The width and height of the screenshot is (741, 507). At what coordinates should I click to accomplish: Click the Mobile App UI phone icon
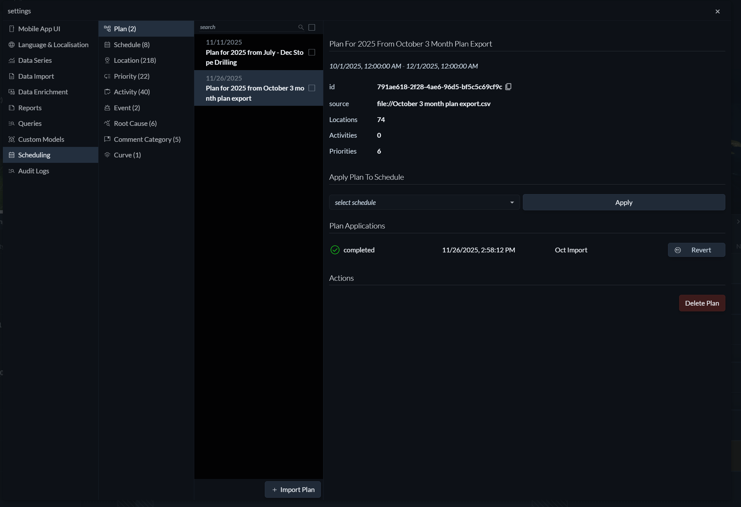[12, 29]
